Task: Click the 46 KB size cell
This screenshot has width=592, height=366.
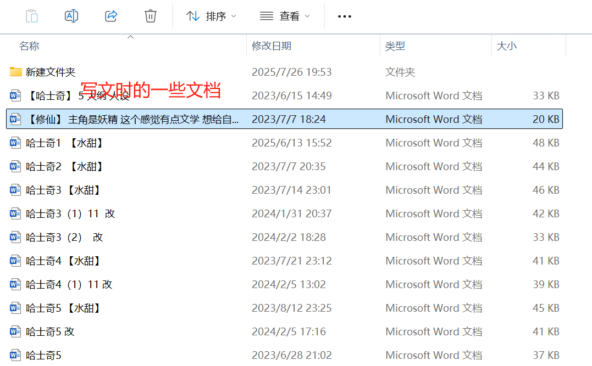Action: pos(546,190)
